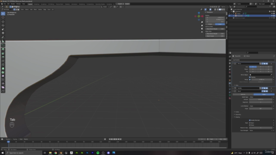Image resolution: width=276 pixels, height=155 pixels.
Task: Open the File menu
Action: [5, 4]
